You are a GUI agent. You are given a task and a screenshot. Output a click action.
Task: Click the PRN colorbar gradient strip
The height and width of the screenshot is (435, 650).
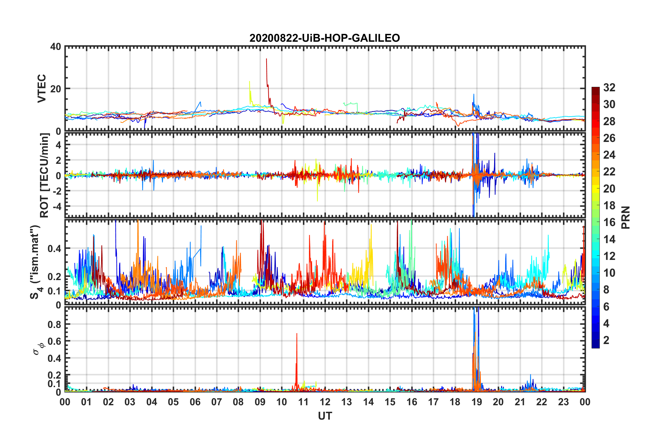point(596,217)
